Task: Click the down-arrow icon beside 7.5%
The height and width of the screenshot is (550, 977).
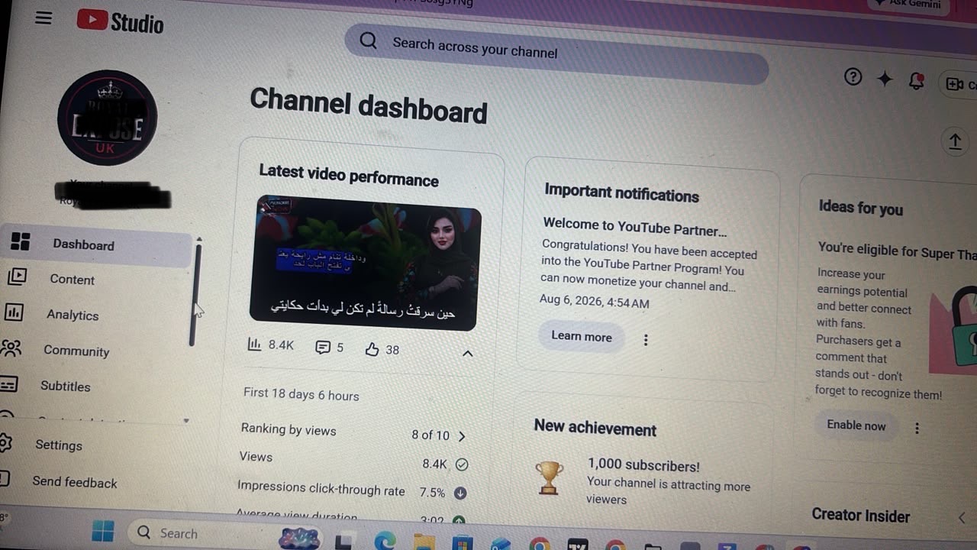Action: (460, 493)
